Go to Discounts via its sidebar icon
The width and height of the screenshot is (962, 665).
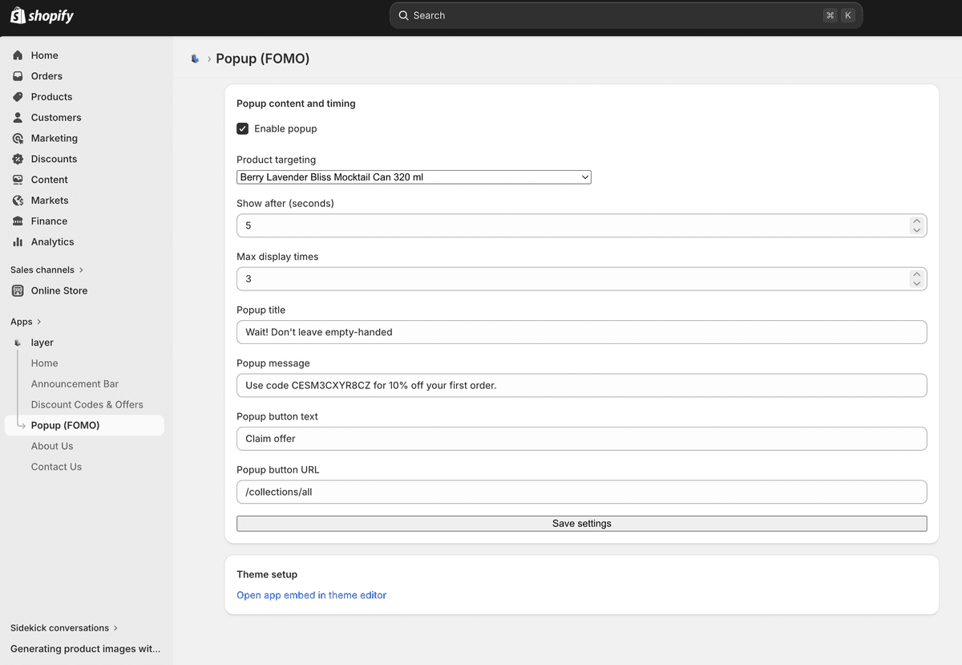point(18,159)
